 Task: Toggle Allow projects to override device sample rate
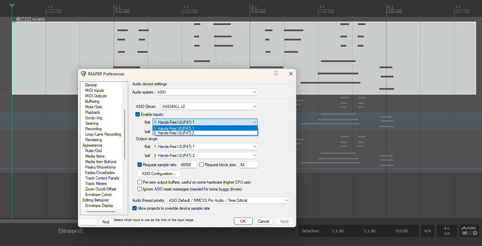point(135,208)
